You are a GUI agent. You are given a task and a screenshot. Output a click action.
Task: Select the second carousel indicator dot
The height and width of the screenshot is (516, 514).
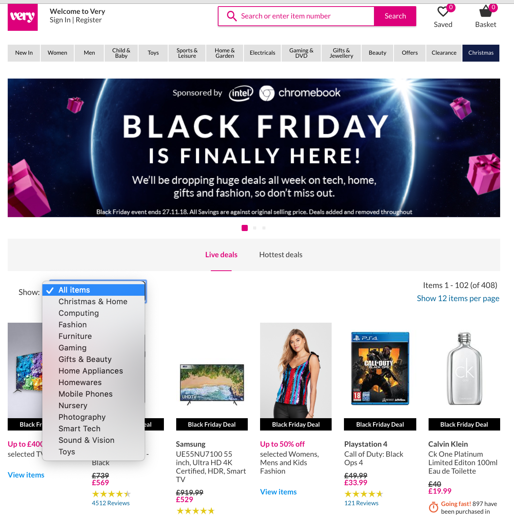coord(255,228)
